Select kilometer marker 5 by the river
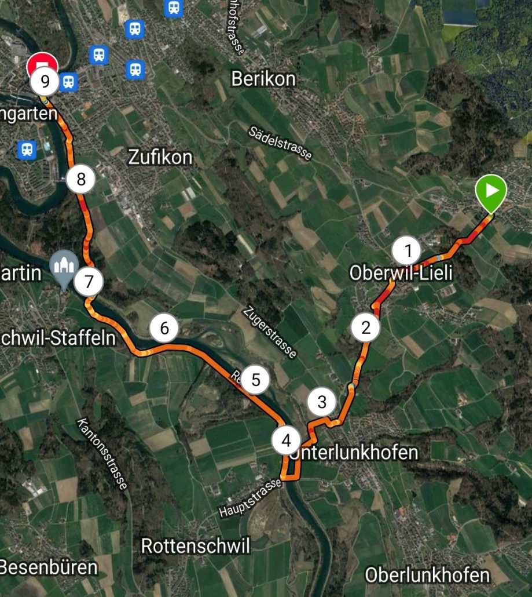The width and height of the screenshot is (532, 597). pyautogui.click(x=255, y=380)
